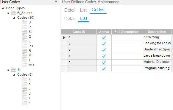Sort by Full Description column header

coord(127,32)
